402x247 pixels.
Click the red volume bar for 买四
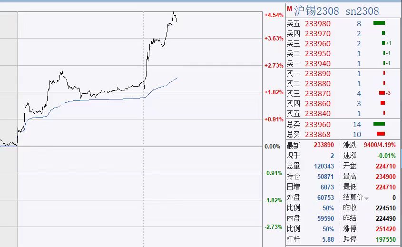382,103
